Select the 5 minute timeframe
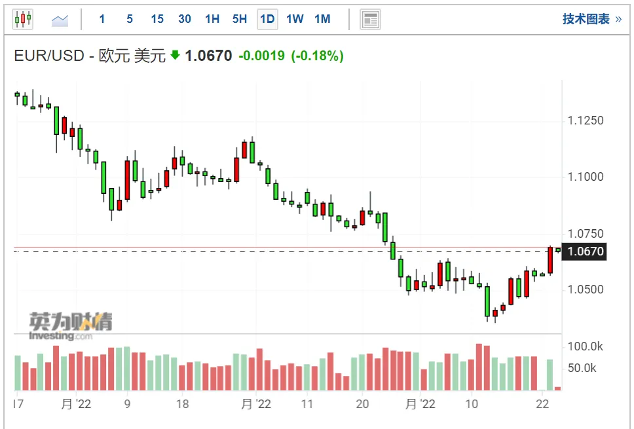Image resolution: width=634 pixels, height=429 pixels. pos(130,19)
